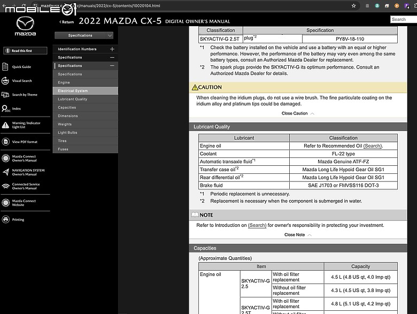The width and height of the screenshot is (417, 314).
Task: Click the Read this first button
Action: [x=25, y=51]
